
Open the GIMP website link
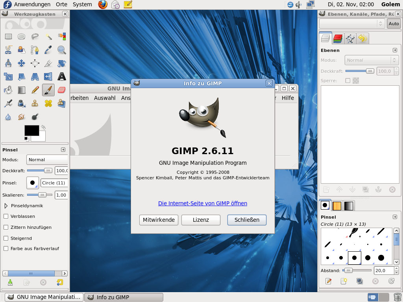tap(202, 203)
